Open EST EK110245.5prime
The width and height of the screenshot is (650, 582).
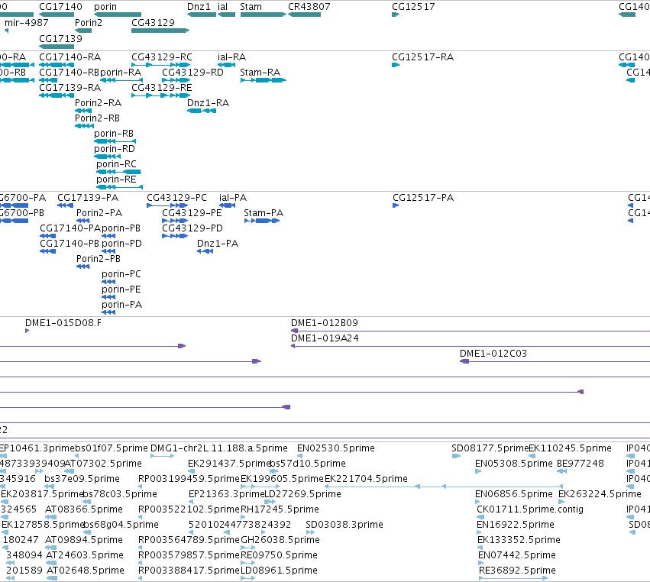coord(532,456)
